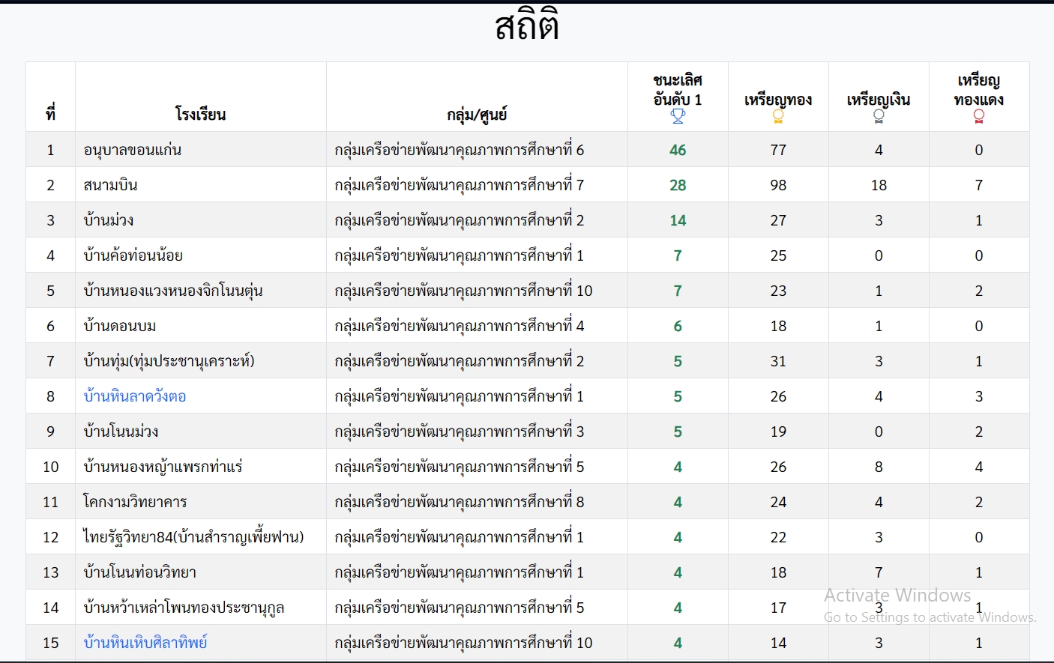The width and height of the screenshot is (1054, 663).
Task: Click the group cell for โคกงามวิทยาคาร
Action: click(477, 502)
